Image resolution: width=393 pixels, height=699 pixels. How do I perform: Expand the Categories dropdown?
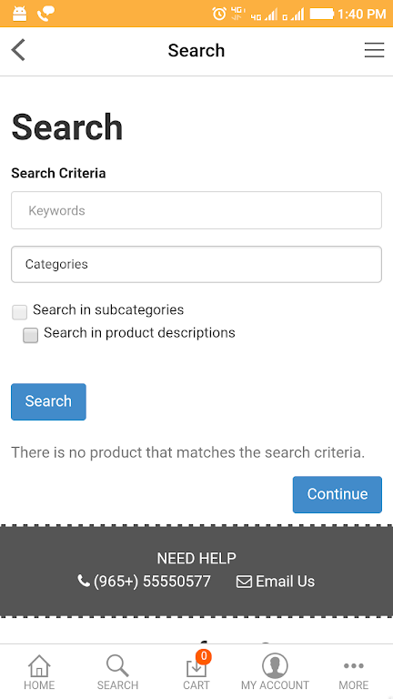(x=196, y=264)
